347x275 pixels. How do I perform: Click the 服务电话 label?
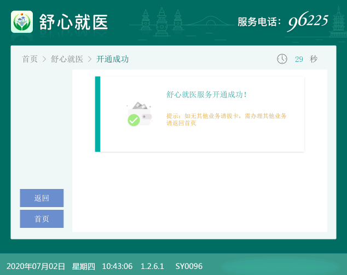(x=259, y=22)
